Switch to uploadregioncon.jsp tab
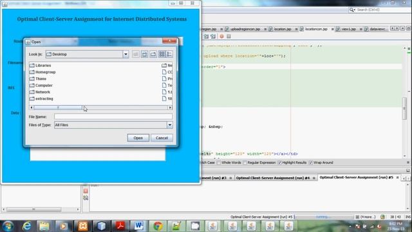Screen dimensions: 412x232 pos(245,29)
